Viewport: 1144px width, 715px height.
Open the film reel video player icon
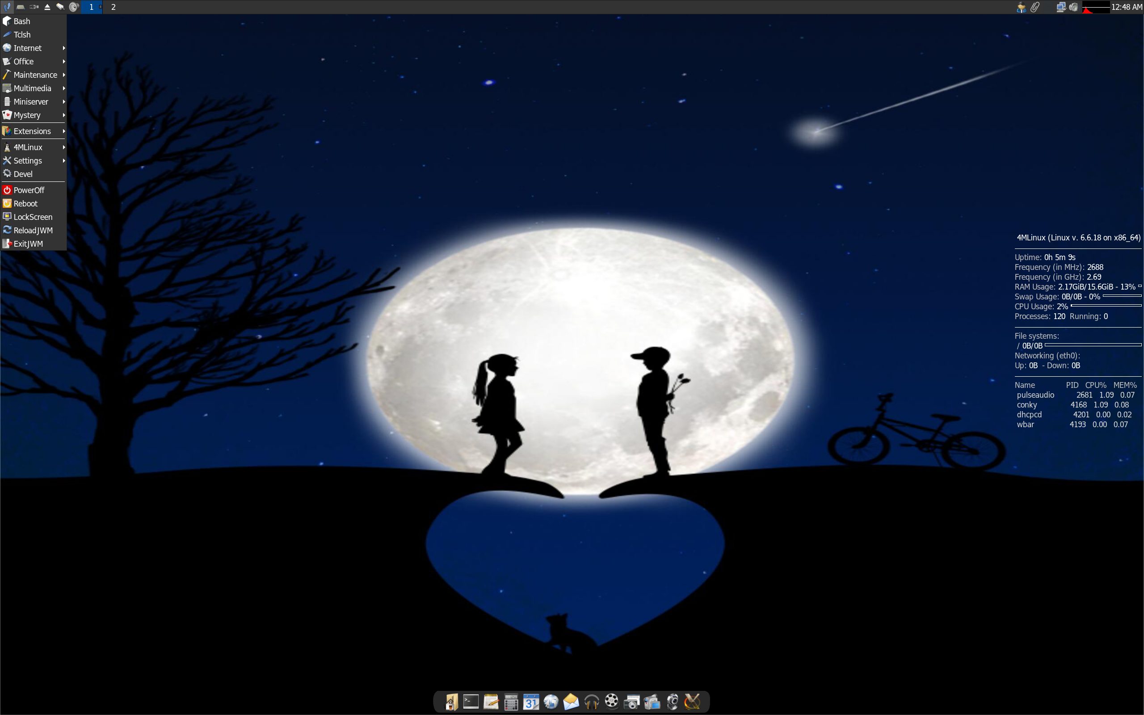click(612, 701)
